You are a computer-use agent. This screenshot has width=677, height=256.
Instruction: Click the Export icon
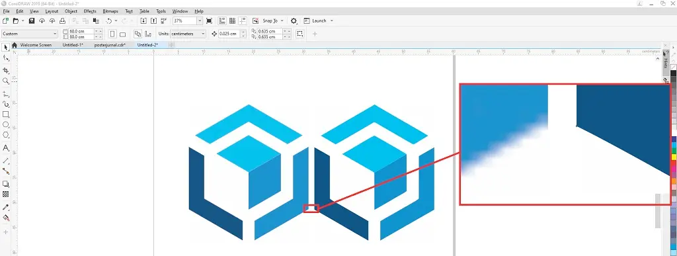click(153, 21)
